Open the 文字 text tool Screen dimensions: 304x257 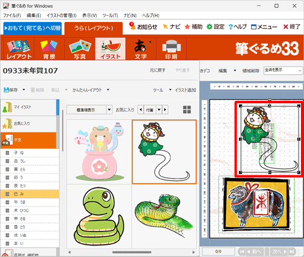pos(140,49)
